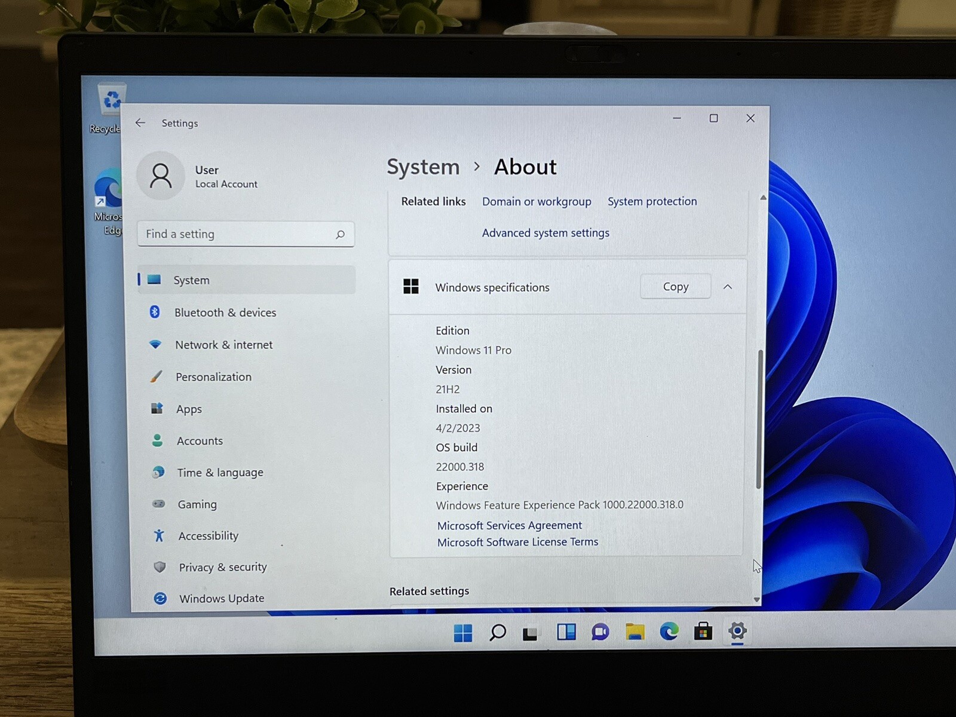Click the System monitor icon in sidebar
956x717 pixels.
click(154, 280)
